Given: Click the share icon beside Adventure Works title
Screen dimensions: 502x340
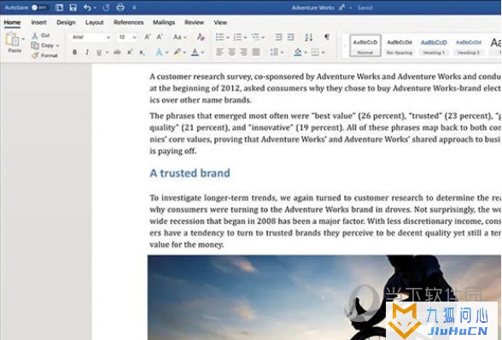Looking at the screenshot, I should (341, 8).
